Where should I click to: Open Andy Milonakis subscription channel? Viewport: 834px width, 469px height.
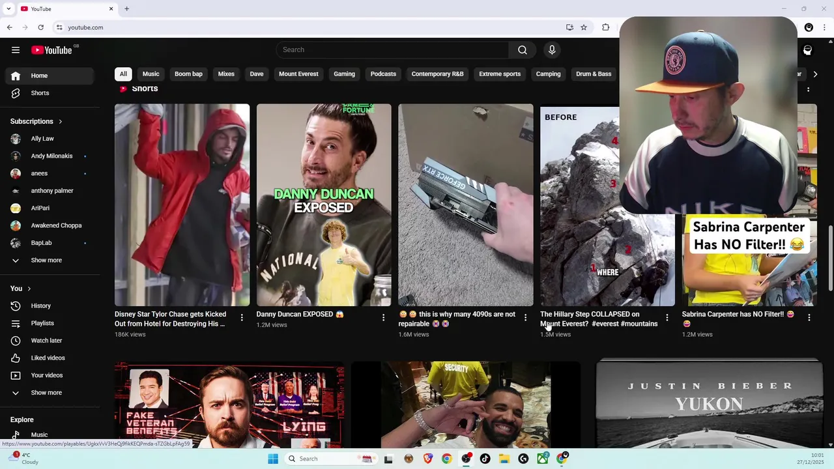(51, 156)
